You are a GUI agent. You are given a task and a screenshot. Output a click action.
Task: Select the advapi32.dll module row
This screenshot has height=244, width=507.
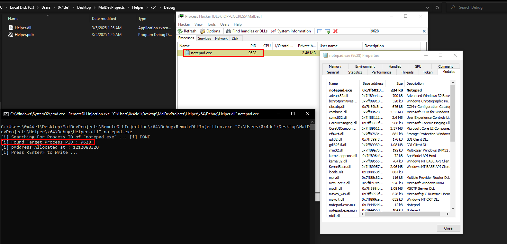point(389,96)
